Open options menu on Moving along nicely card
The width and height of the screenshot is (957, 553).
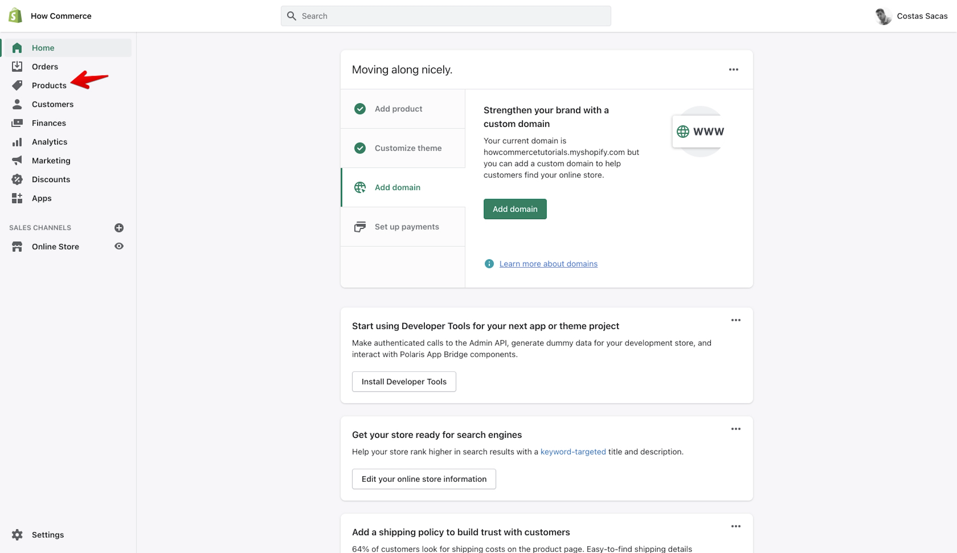tap(733, 69)
